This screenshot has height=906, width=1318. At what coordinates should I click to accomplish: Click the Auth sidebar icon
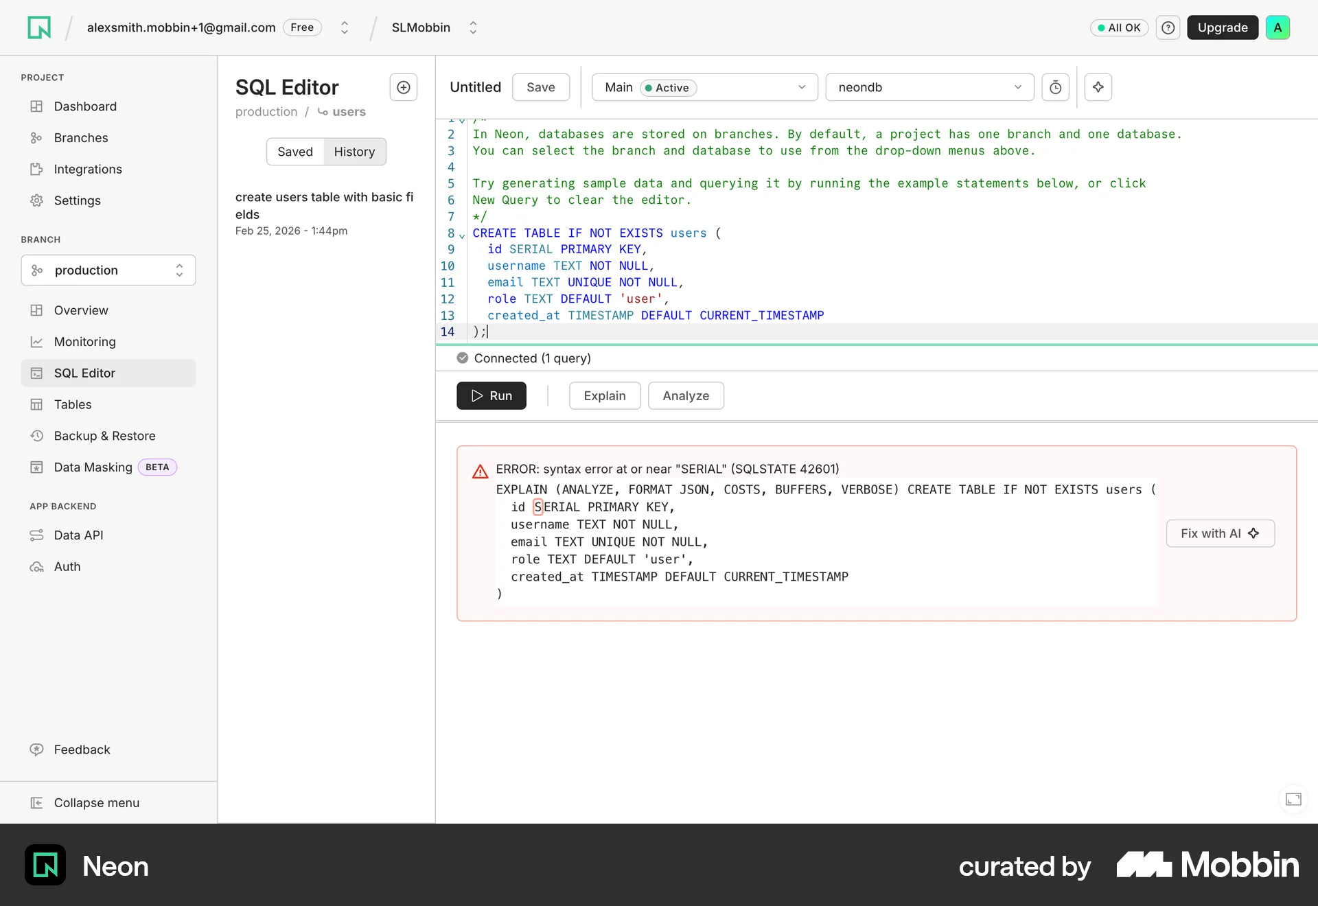point(36,567)
